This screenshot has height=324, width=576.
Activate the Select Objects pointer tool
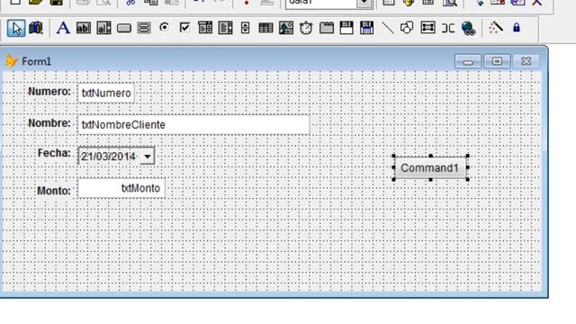pos(16,28)
